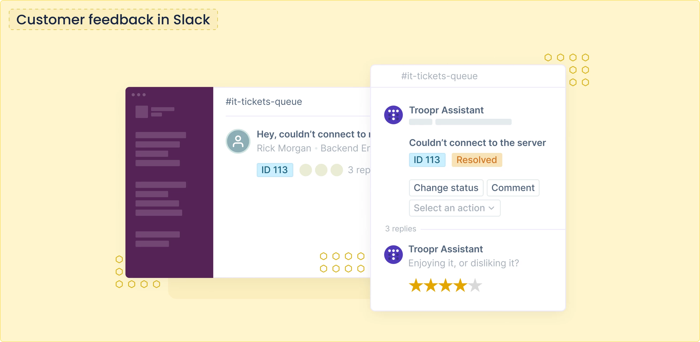Click Rick Morgan's user avatar icon

[238, 141]
